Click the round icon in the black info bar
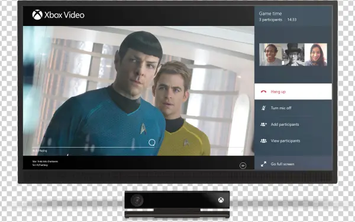355x222 pixels. tap(243, 165)
